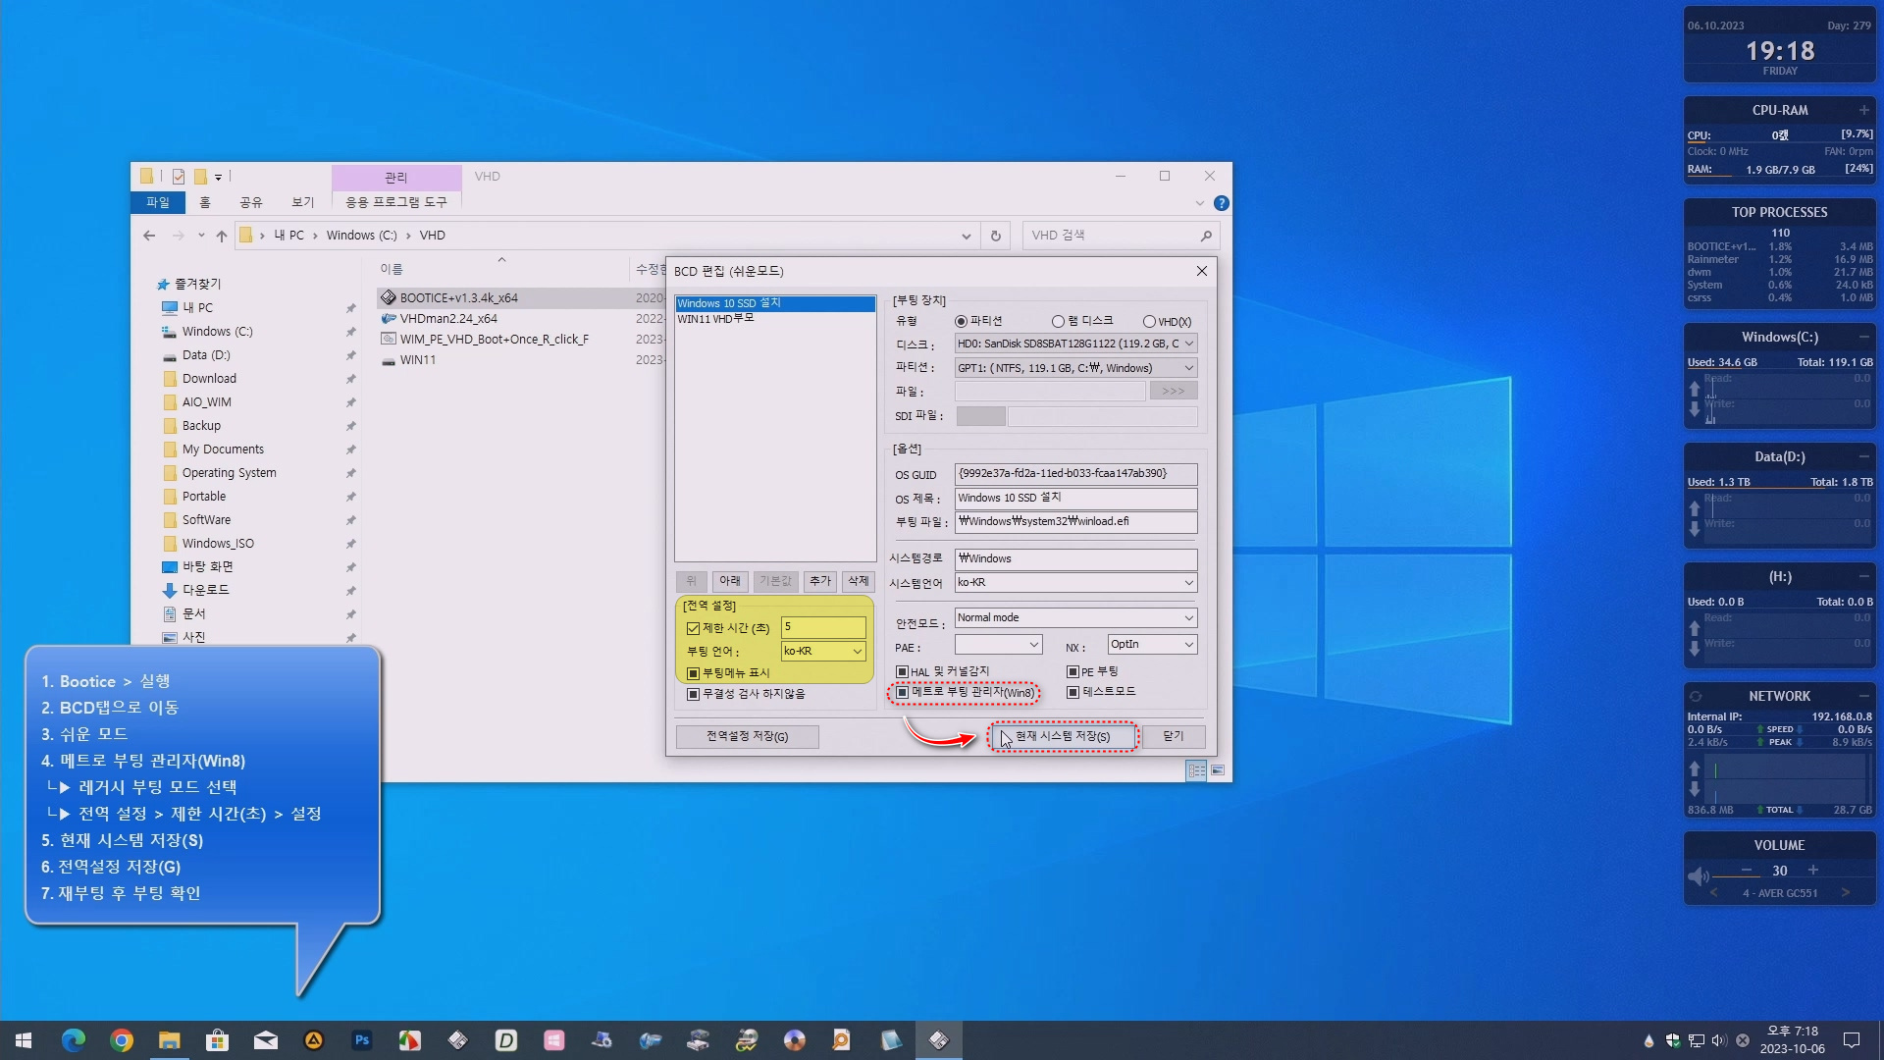Select VHDman2.24_x64 file icon

pos(389,318)
